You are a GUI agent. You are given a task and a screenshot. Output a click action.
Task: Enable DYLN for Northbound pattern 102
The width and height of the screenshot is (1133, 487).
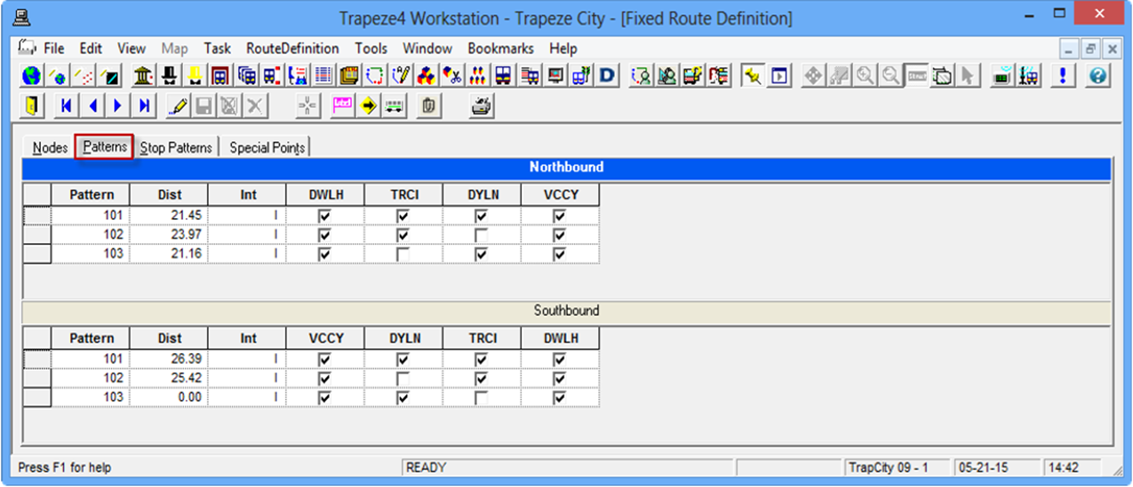click(481, 235)
